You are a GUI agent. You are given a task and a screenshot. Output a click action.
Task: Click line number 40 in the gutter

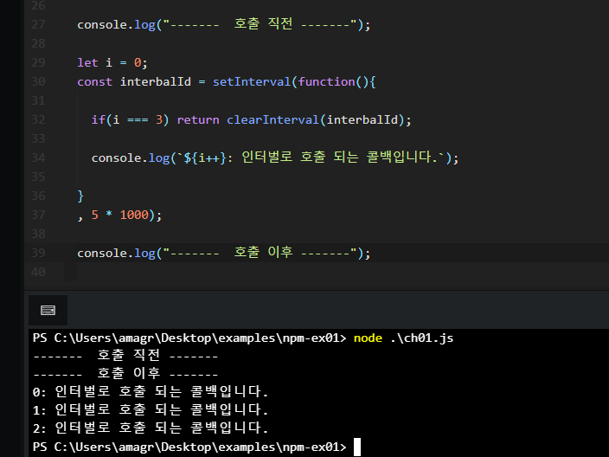(38, 272)
